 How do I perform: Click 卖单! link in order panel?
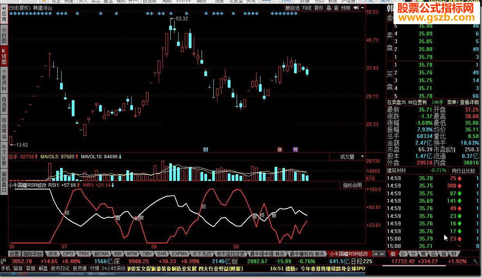(452, 102)
